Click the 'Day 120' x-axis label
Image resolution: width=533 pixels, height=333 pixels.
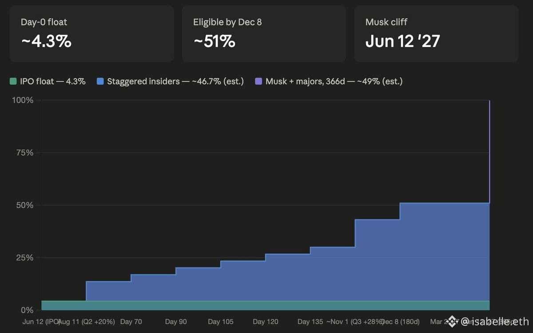coord(266,321)
